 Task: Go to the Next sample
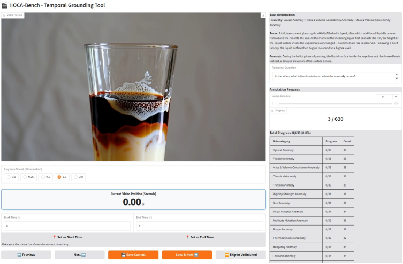tap(79, 255)
